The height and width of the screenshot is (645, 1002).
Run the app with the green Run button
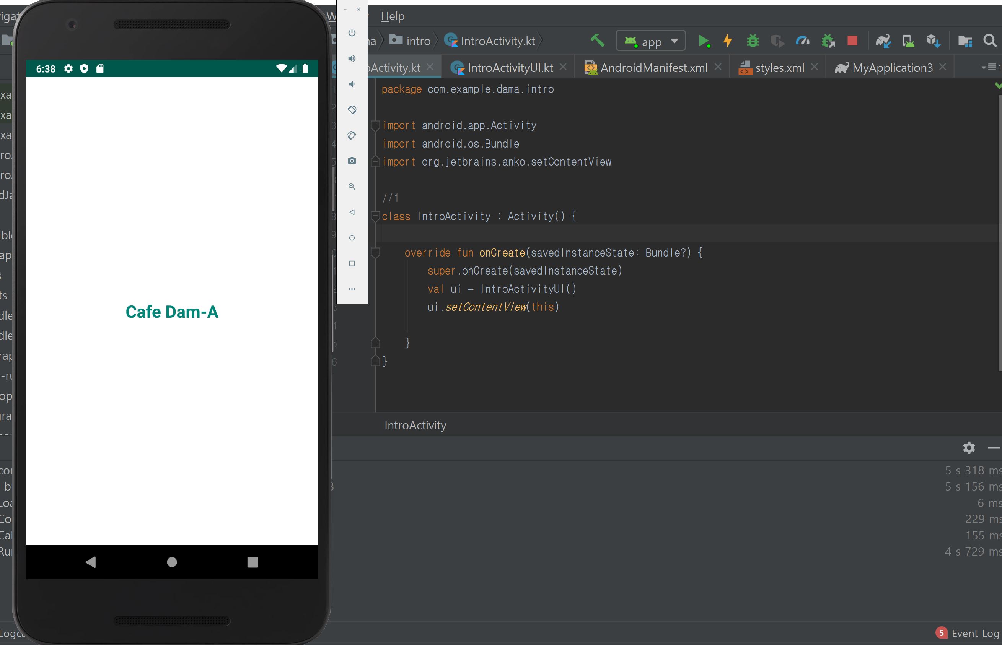pyautogui.click(x=704, y=41)
